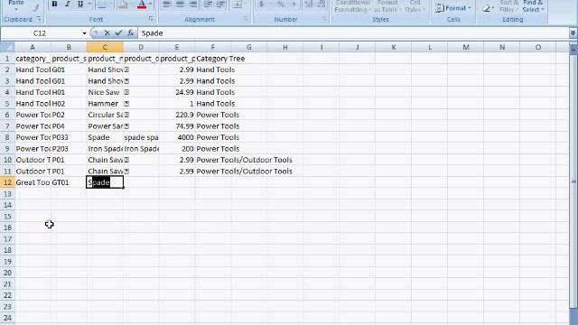Select row 20 header

(x=7, y=273)
